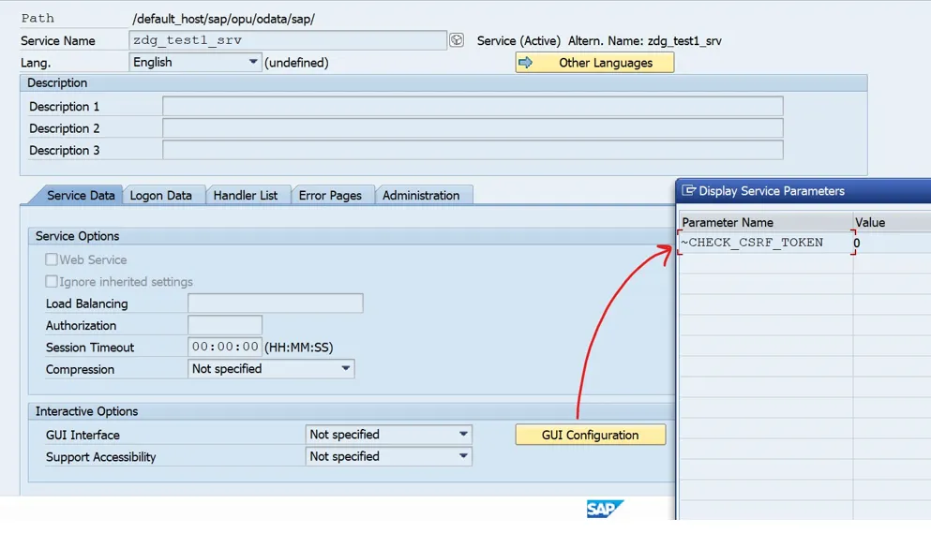Click the Altern. Name: zdg_test1_srv text
Viewport: 931px width, 533px height.
tap(645, 41)
